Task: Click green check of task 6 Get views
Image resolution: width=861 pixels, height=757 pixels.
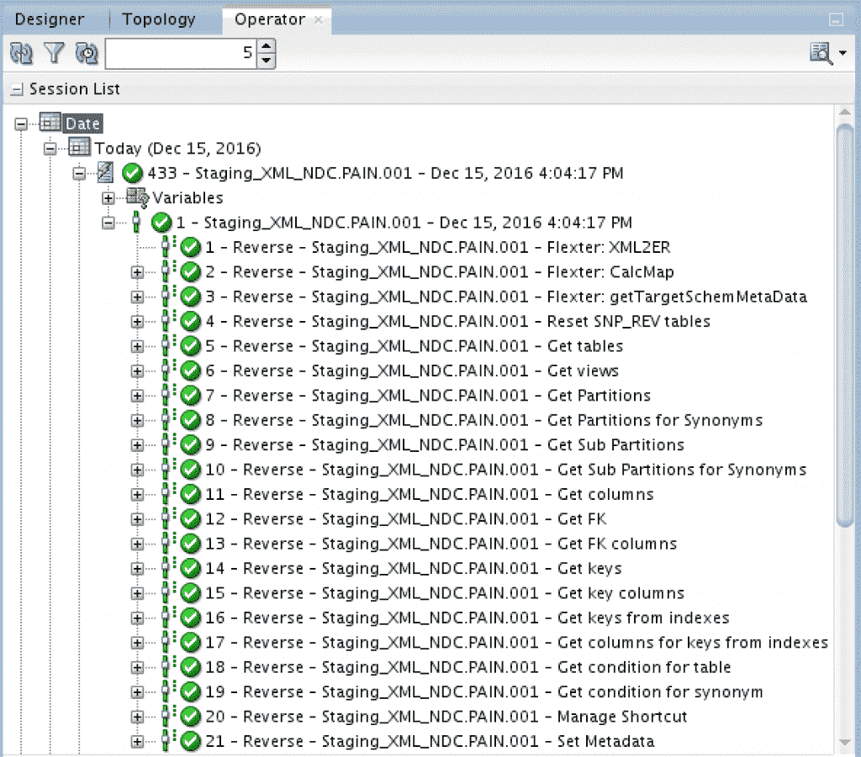Action: [191, 371]
